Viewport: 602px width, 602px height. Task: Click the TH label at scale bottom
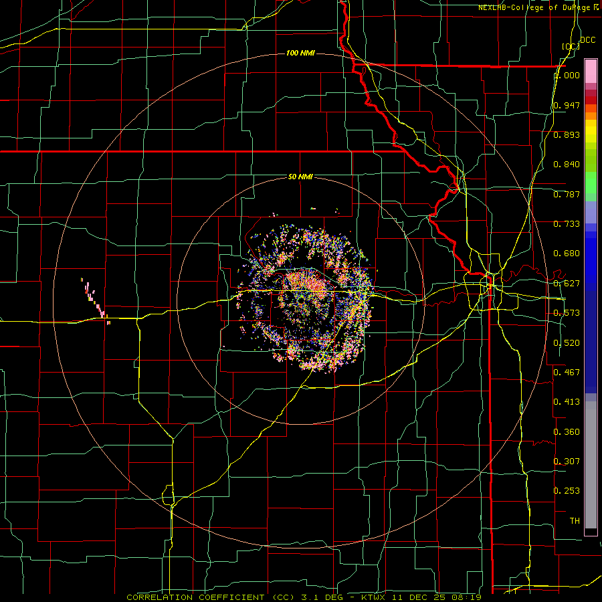coord(575,521)
